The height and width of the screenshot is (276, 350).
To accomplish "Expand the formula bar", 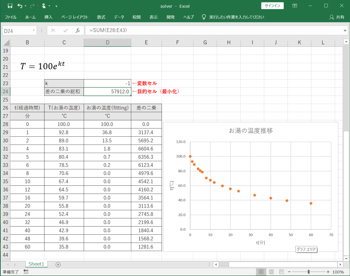I will tap(345, 30).
